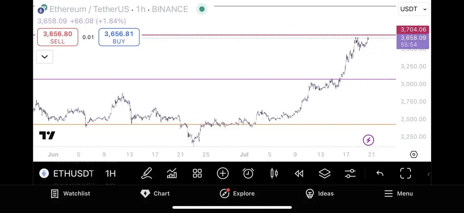Change chart type via candlestick icon

274,173
